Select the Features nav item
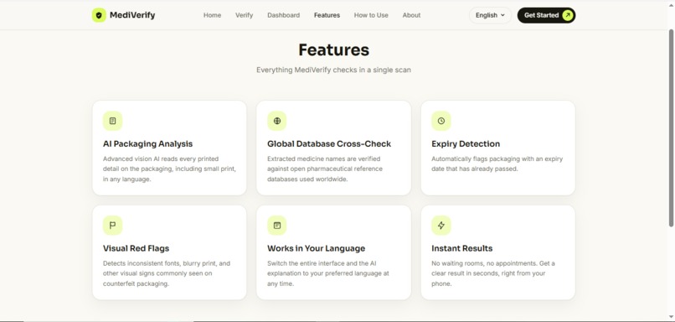This screenshot has height=322, width=675. tap(327, 15)
